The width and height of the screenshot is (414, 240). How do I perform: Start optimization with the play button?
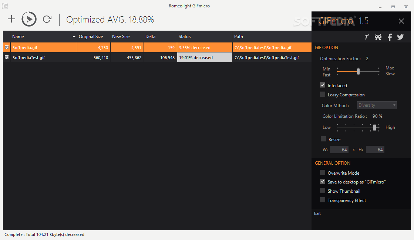tap(29, 19)
